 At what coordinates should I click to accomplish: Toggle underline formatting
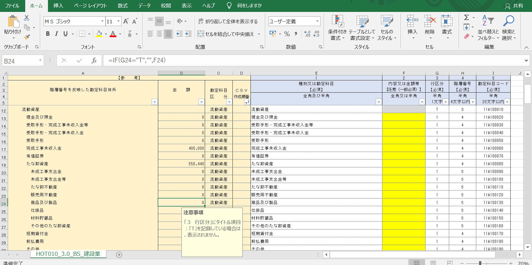click(x=65, y=34)
